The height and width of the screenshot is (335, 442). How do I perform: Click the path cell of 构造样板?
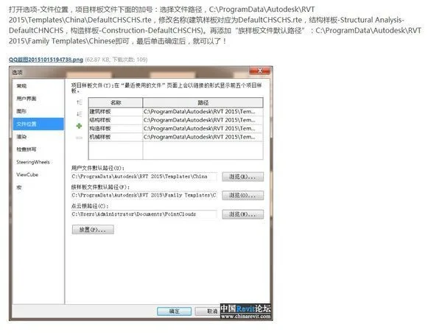pos(203,128)
